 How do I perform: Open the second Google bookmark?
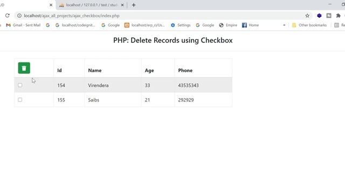[205, 25]
